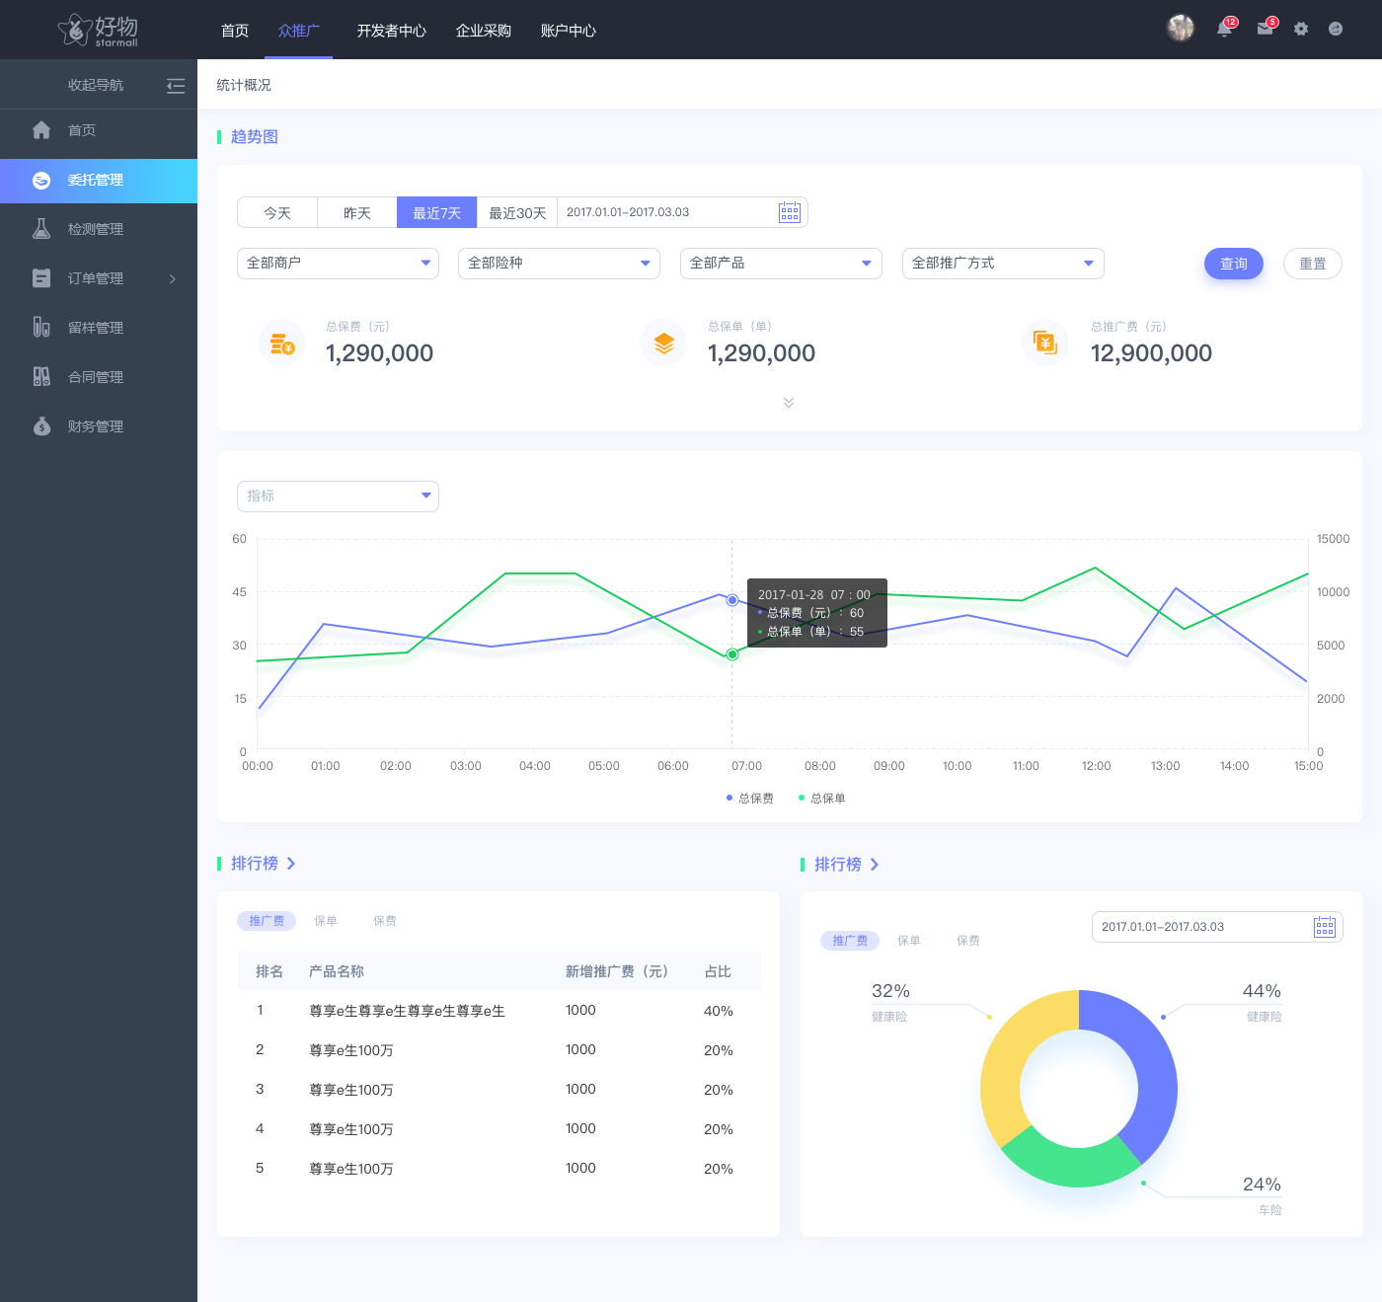Click green data point at 07:00
This screenshot has width=1382, height=1302.
732,654
